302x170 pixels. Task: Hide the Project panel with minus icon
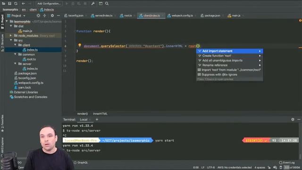coord(59,16)
